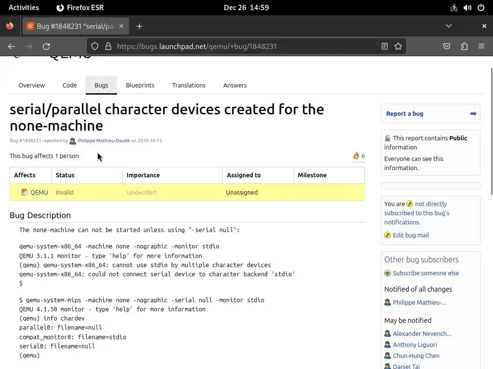This screenshot has width=493, height=369.
Task: Click the URL address bar field
Action: point(241,46)
